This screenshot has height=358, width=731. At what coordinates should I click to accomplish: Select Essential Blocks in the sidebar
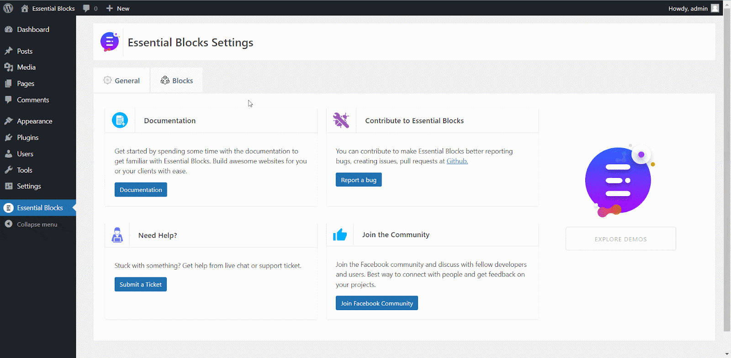(38, 208)
